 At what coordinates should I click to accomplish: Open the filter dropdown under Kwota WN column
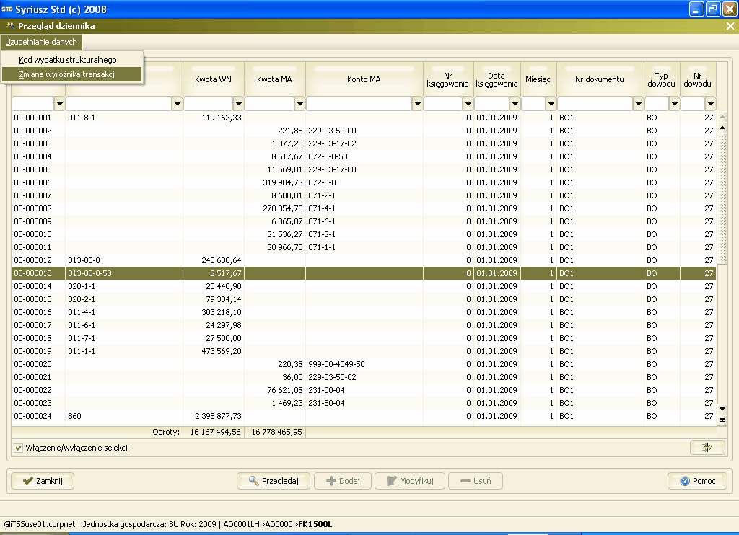click(238, 104)
